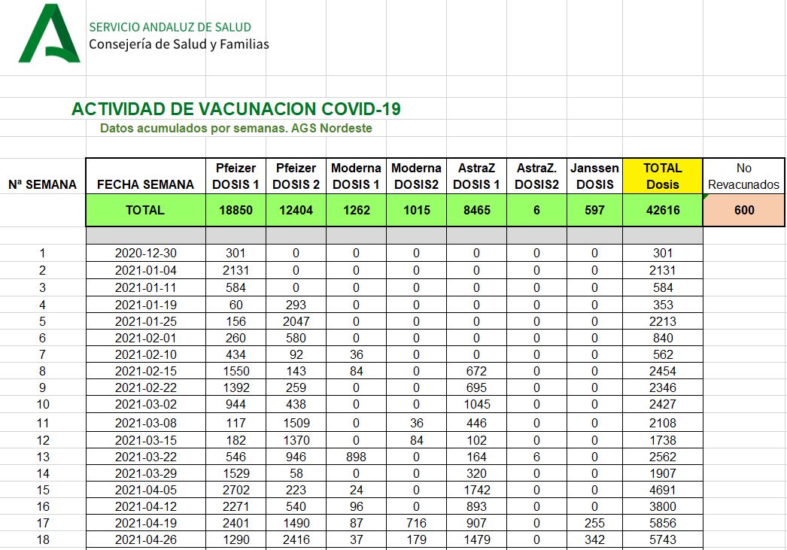Select the orange cell showing 600
The height and width of the screenshot is (550, 787).
tap(744, 211)
